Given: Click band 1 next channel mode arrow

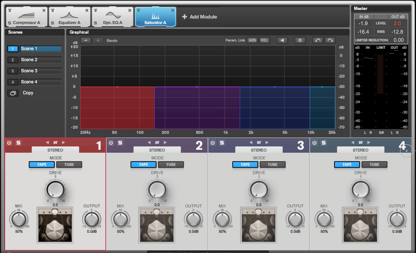Looking at the screenshot, I should point(64,143).
